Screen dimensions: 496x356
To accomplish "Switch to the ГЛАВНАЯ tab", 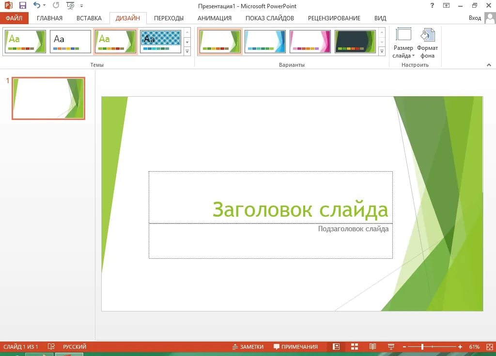I will 49,18.
